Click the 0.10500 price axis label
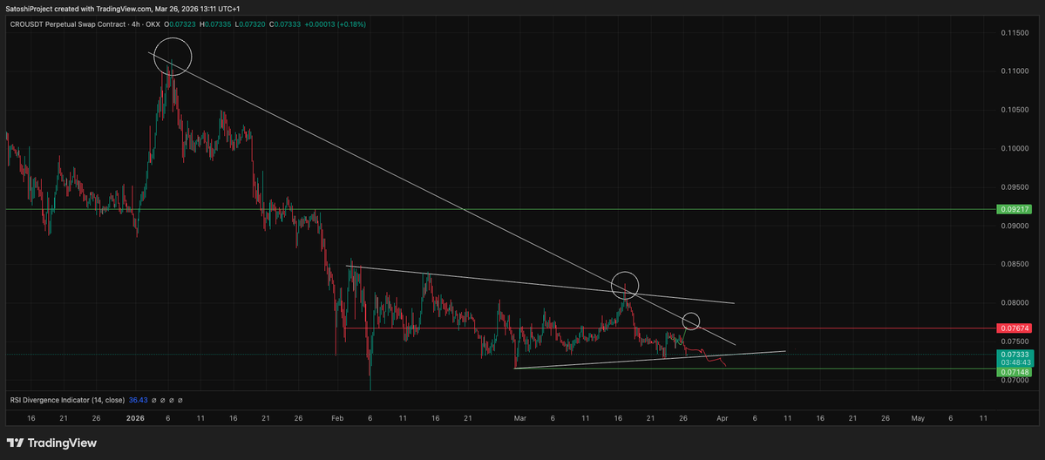The width and height of the screenshot is (1045, 460). [x=1014, y=109]
